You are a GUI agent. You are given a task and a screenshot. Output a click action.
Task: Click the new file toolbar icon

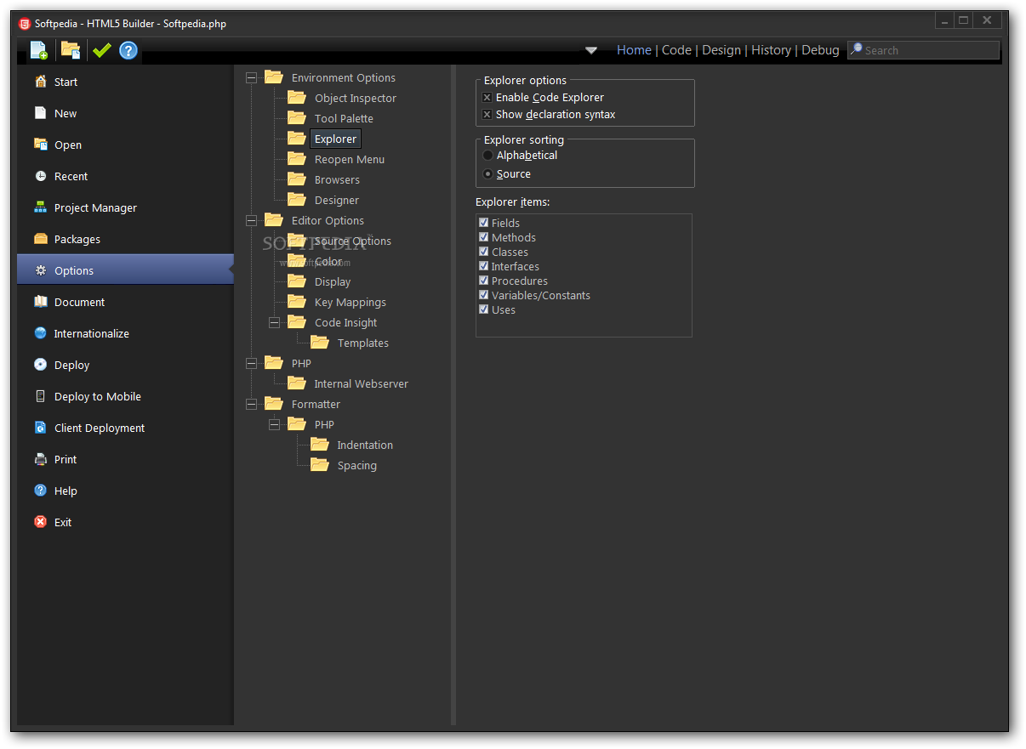[39, 50]
